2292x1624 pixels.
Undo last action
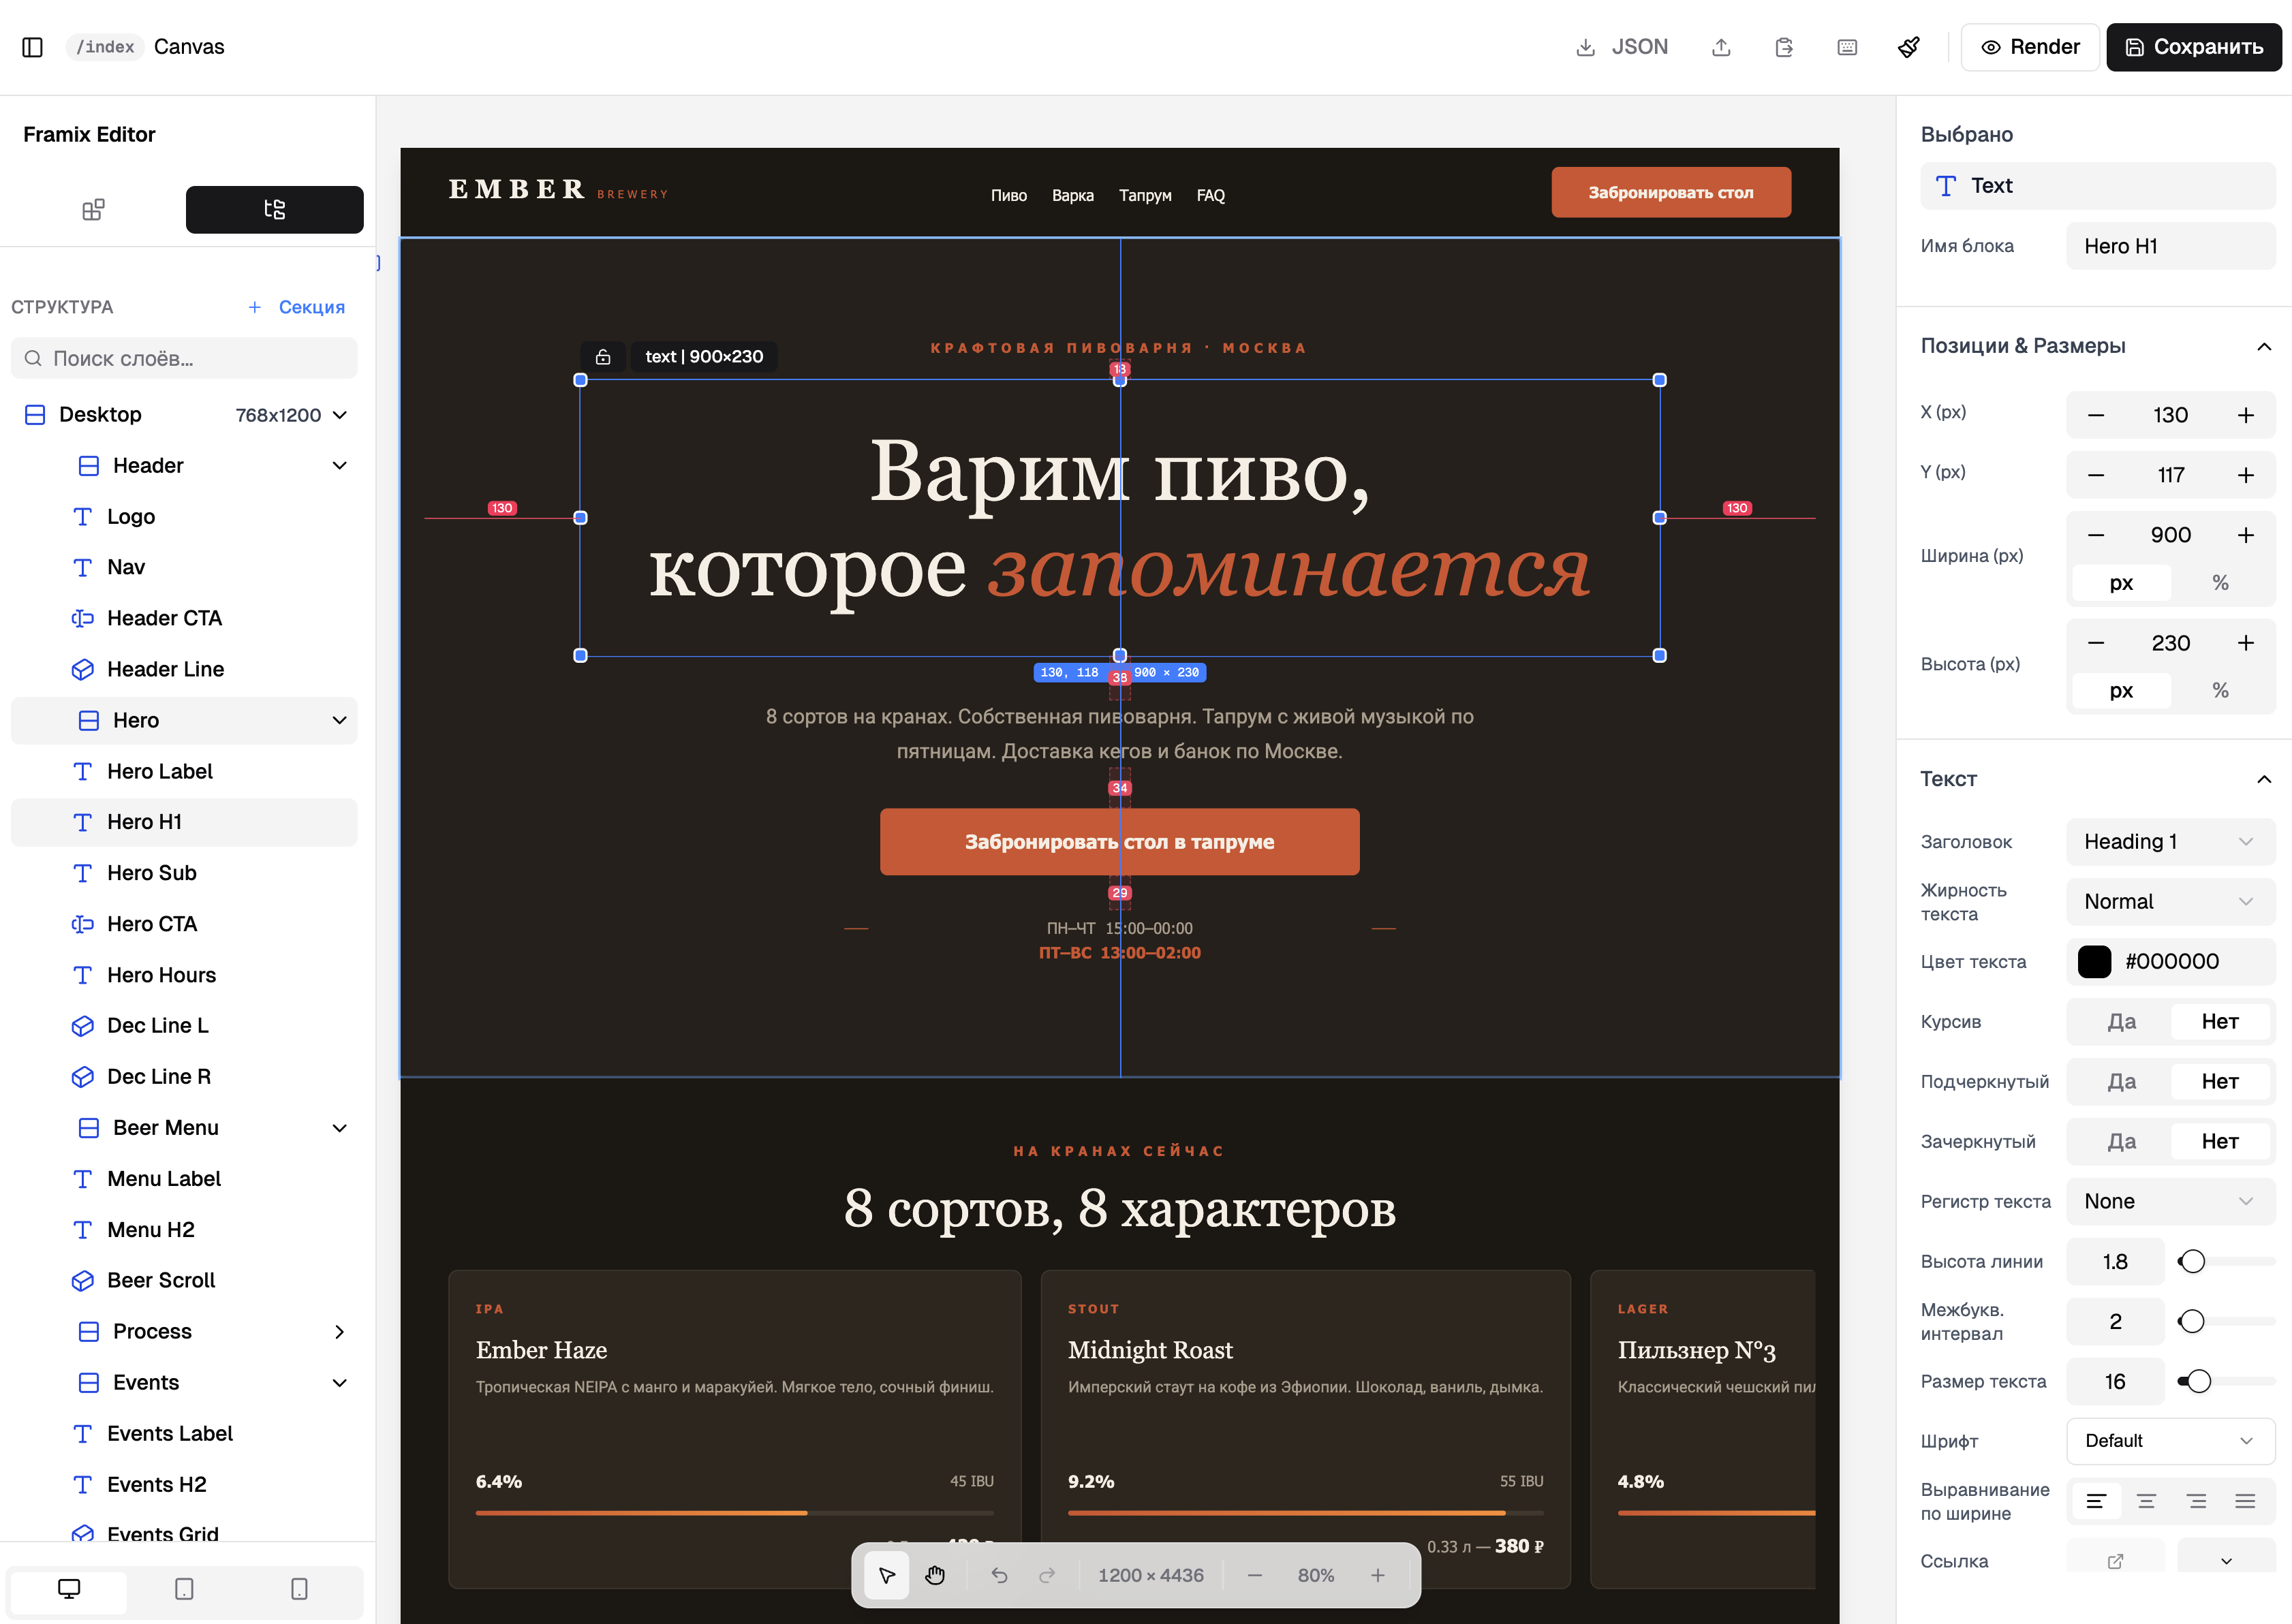pos(999,1576)
